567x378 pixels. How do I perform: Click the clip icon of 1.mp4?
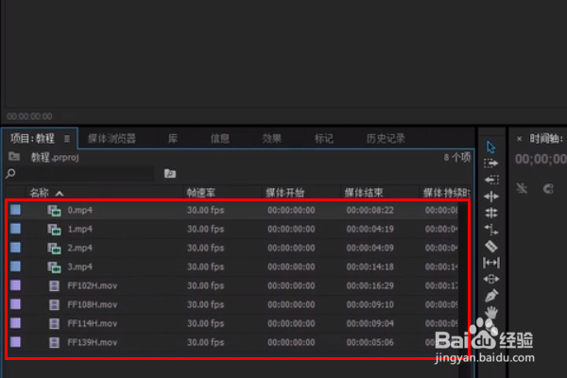click(54, 230)
